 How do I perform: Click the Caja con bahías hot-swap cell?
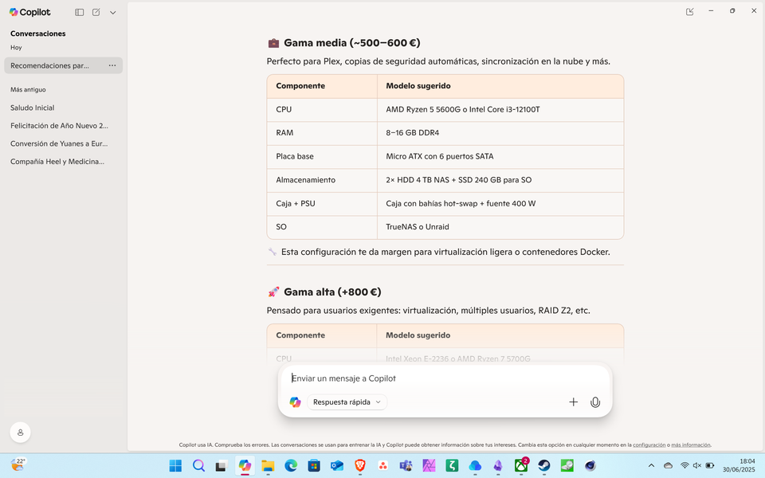pyautogui.click(x=500, y=203)
